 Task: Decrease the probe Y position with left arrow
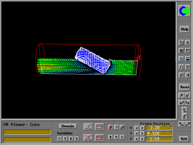click(137, 133)
